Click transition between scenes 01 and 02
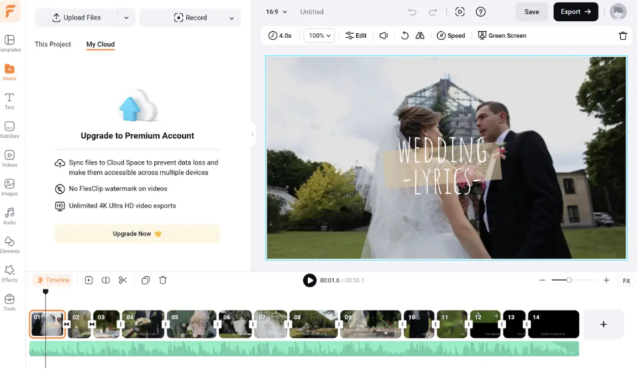Screen dimensions: 637x369 pyautogui.click(x=66, y=324)
